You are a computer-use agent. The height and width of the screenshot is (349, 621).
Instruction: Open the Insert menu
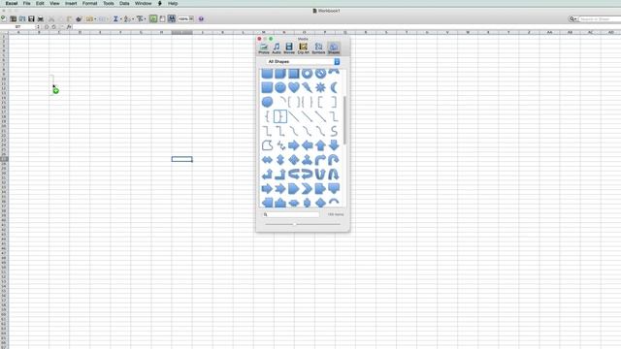[x=71, y=3]
